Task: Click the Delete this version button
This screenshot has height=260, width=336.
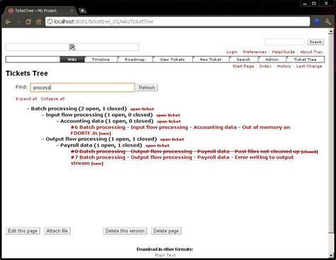Action: pyautogui.click(x=125, y=231)
